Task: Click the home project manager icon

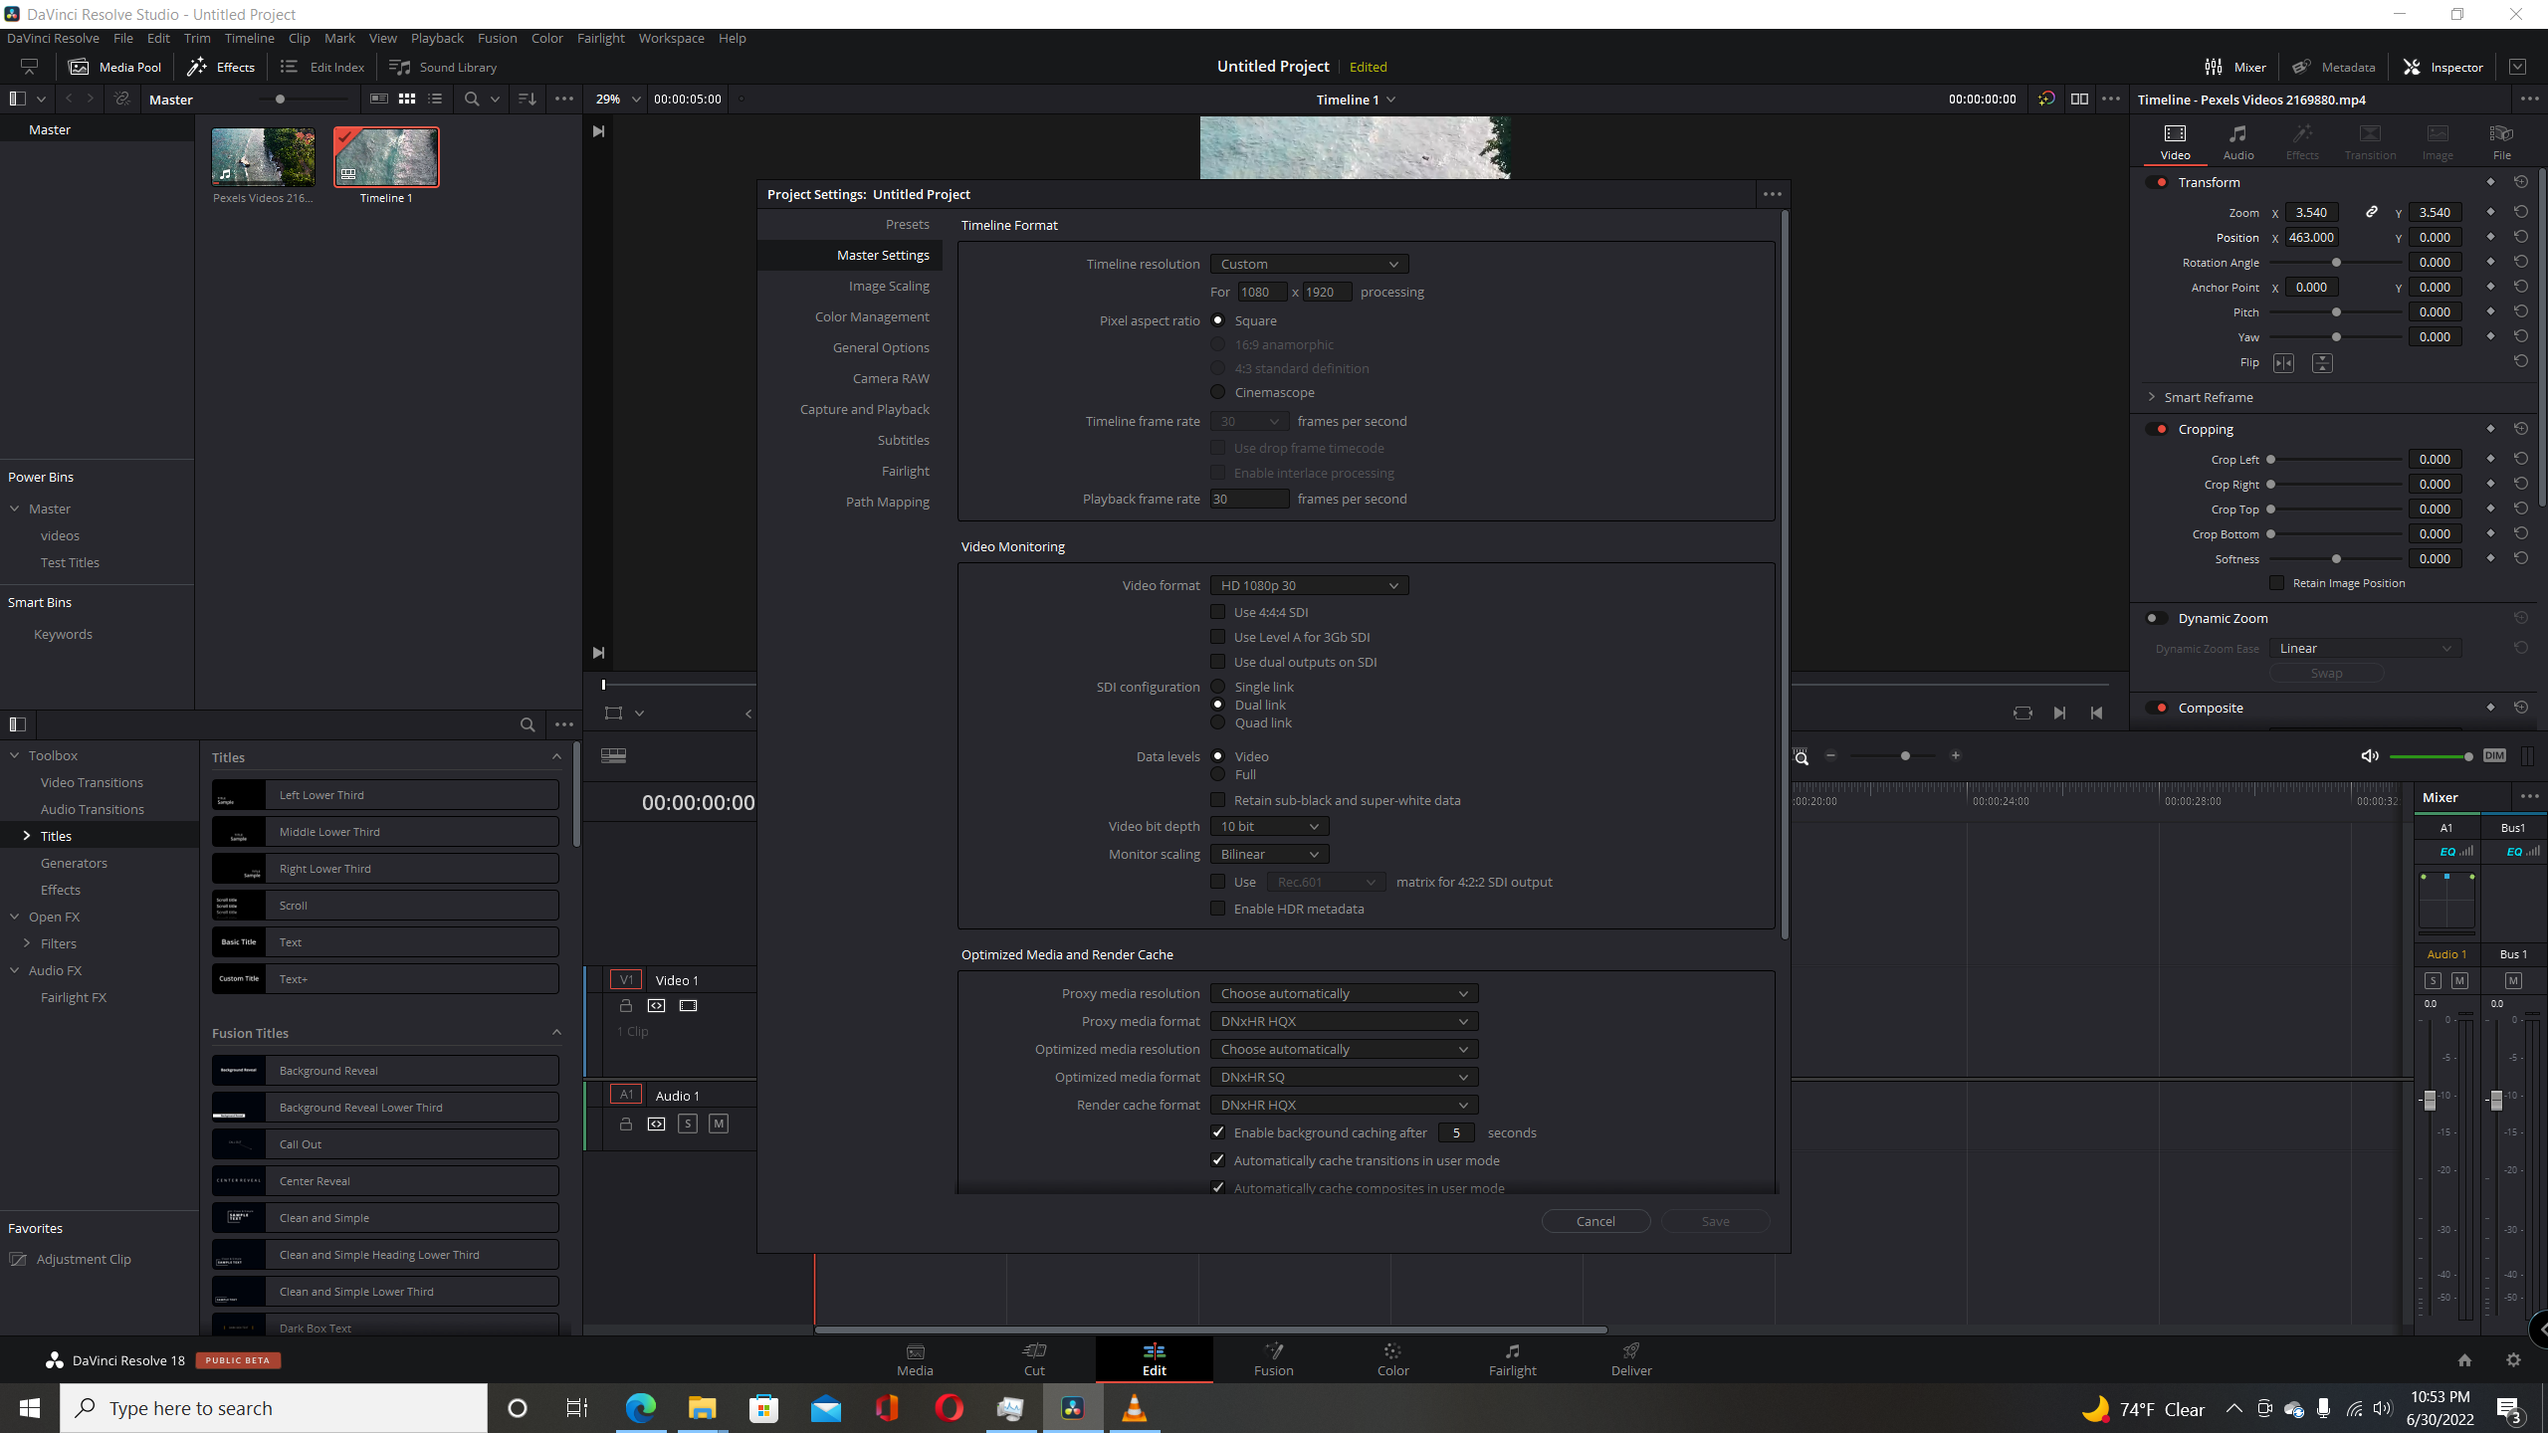Action: [2464, 1359]
